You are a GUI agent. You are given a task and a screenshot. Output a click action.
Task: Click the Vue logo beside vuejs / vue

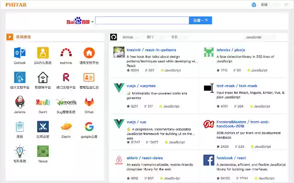pos(119,124)
